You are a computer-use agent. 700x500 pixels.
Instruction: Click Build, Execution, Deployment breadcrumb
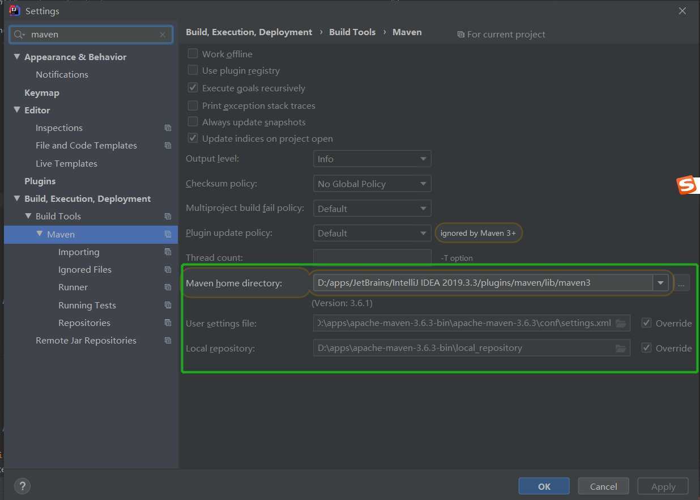click(249, 32)
